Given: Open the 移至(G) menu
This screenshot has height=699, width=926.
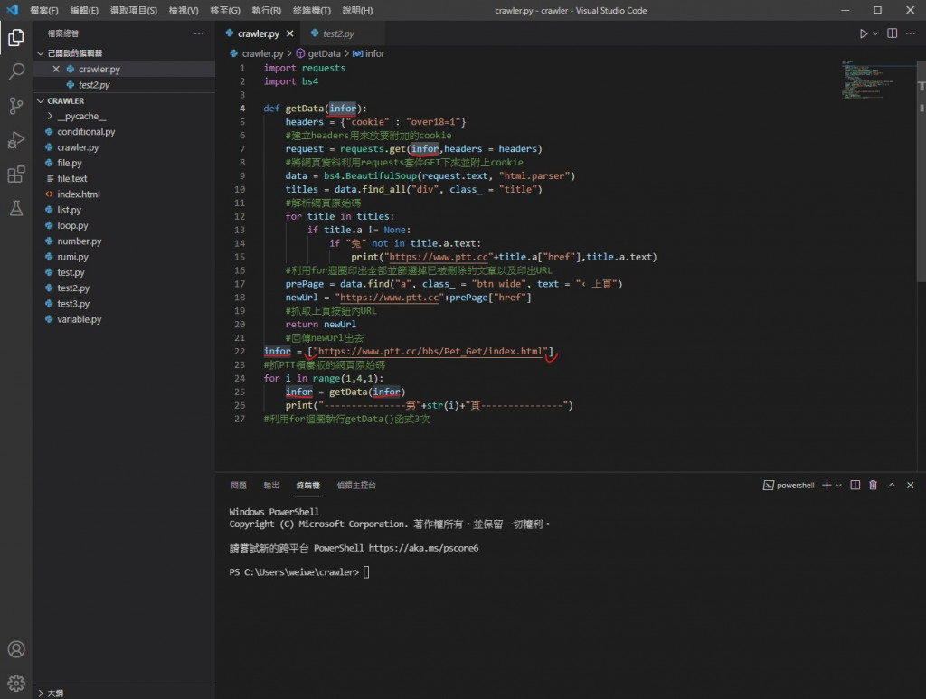Looking at the screenshot, I should coord(225,11).
